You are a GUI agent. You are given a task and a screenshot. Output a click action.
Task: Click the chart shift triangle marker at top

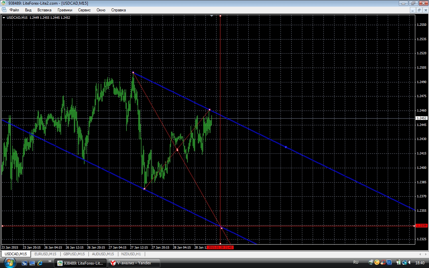point(211,16)
